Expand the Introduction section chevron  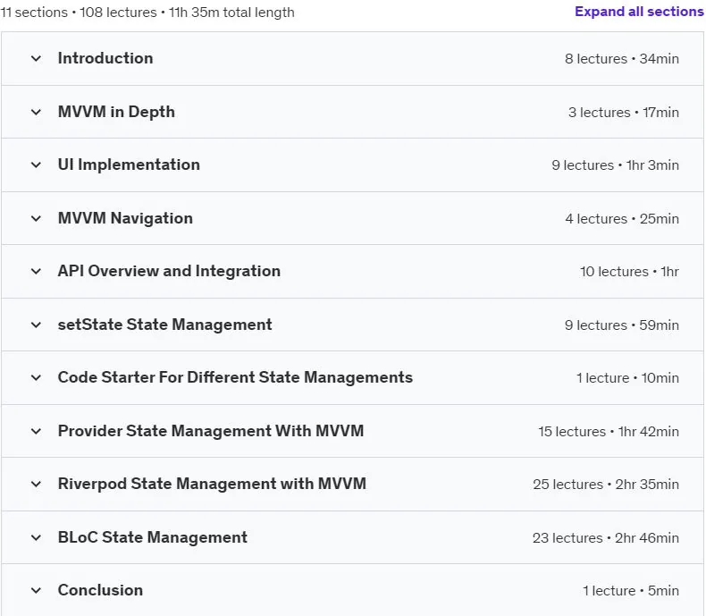36,58
